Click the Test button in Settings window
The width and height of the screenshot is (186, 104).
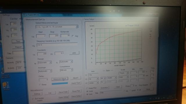click(x=18, y=41)
